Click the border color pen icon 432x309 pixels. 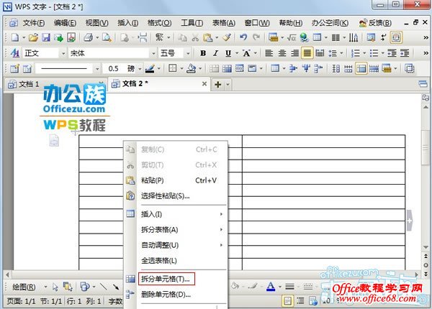tap(150, 68)
